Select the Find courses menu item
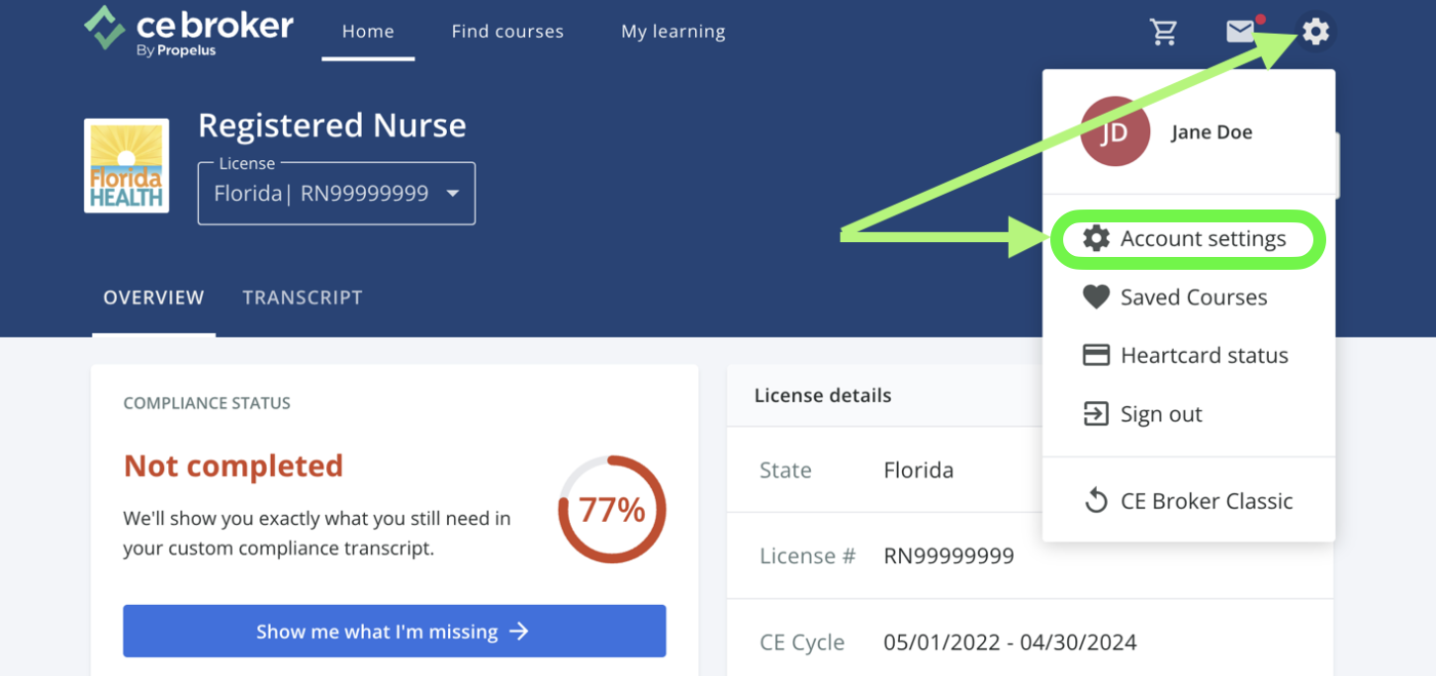 click(x=507, y=31)
